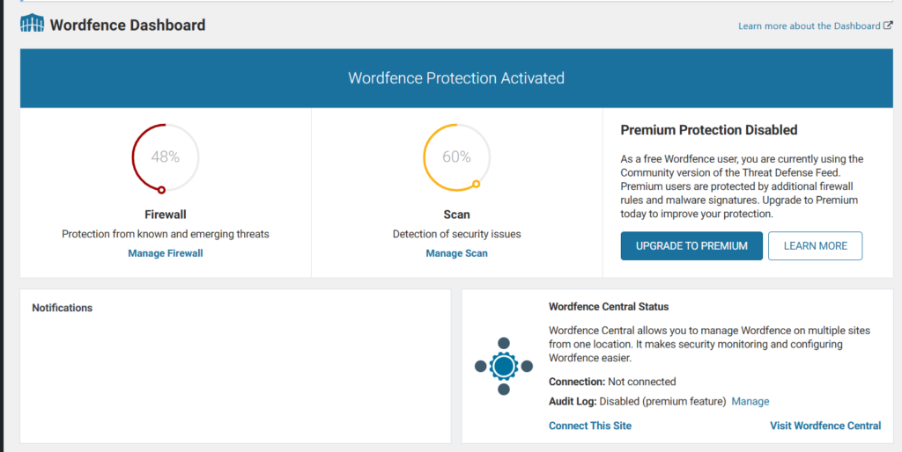Click the Connect This Site link
Viewport: 902px width, 452px height.
pyautogui.click(x=590, y=426)
